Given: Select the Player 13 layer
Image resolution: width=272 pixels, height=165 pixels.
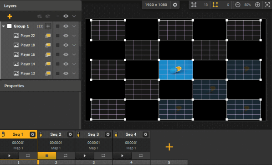Looking at the screenshot, I should pyautogui.click(x=28, y=74).
